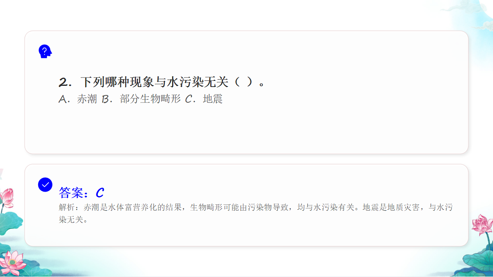The image size is (493, 277).
Task: Click the question number 2.
Action: pos(63,82)
